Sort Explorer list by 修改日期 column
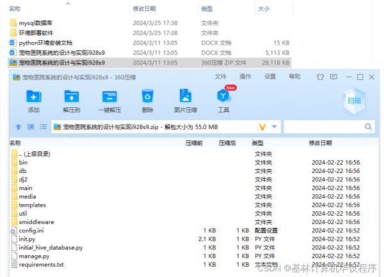Screen dimensions: 384x277 click(x=144, y=9)
